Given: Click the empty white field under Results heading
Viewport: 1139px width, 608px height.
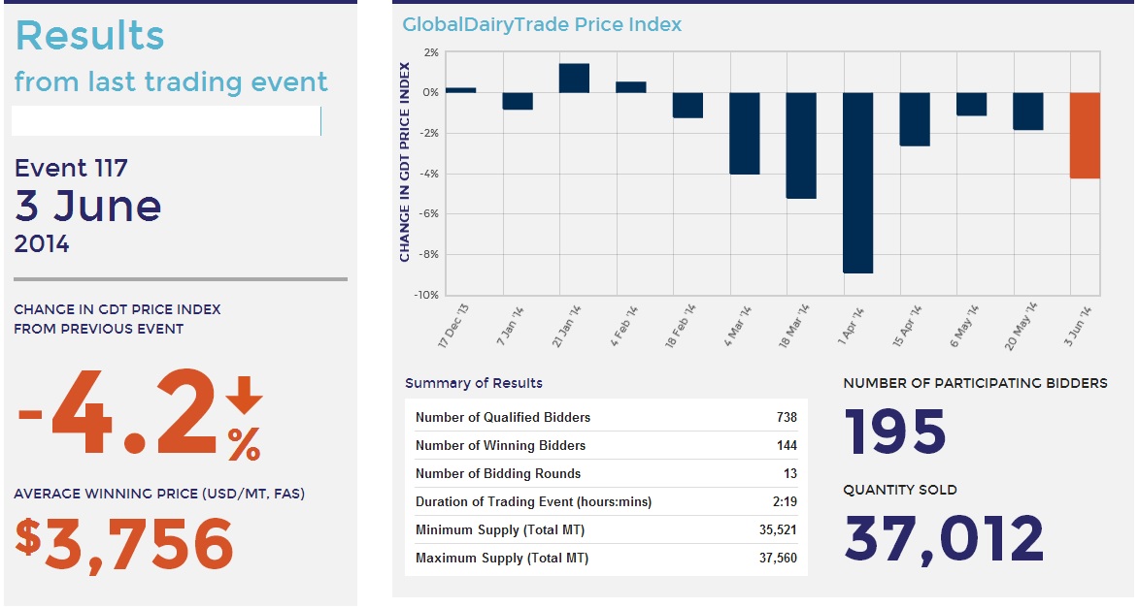Looking at the screenshot, I should point(165,121).
